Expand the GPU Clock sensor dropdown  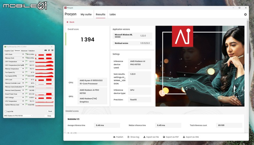[23, 54]
